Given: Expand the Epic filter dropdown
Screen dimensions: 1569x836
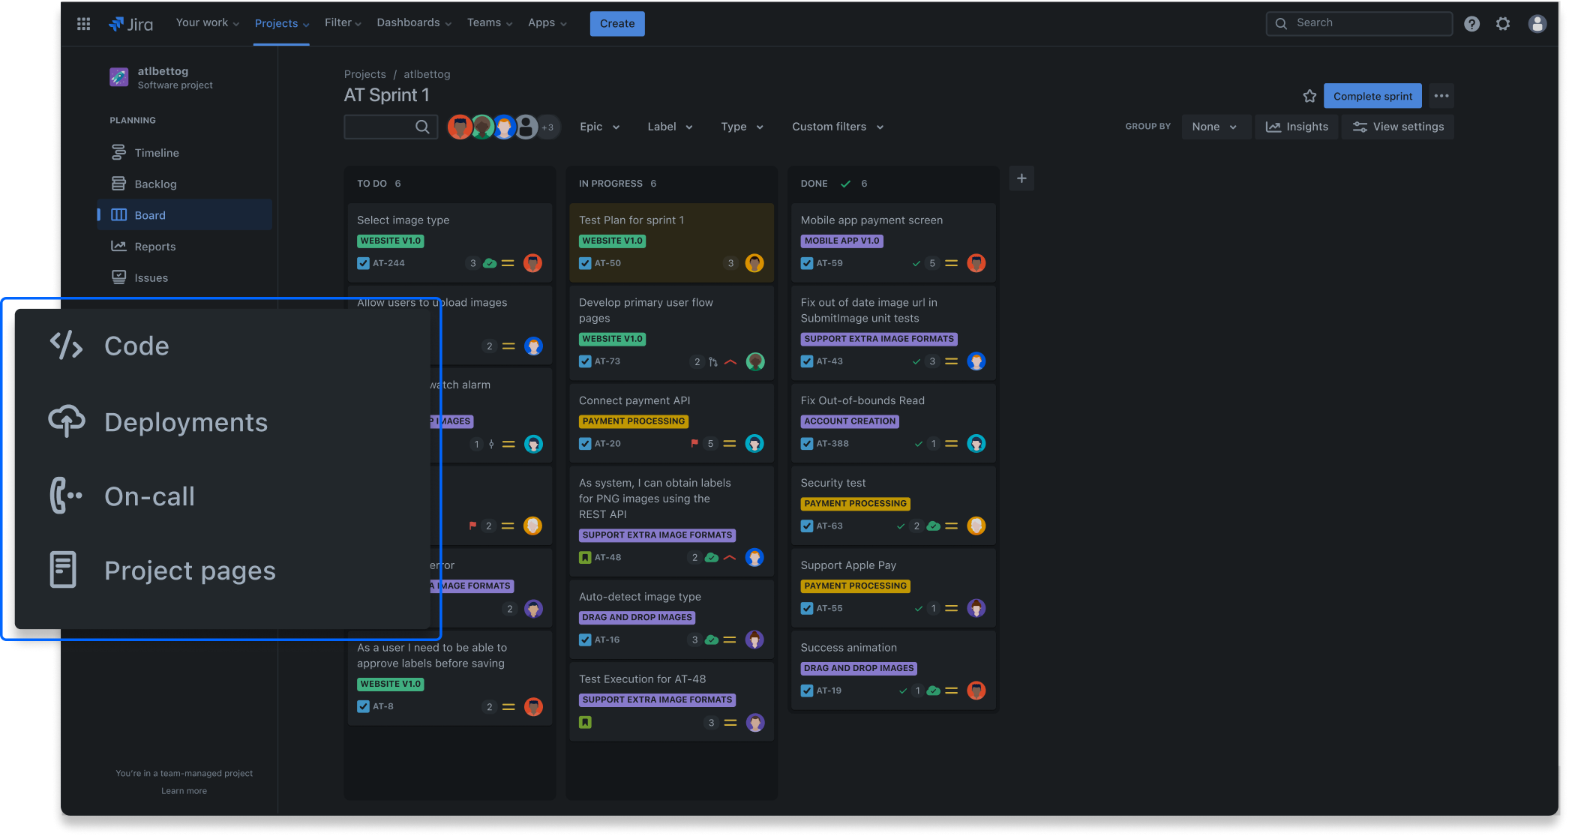Looking at the screenshot, I should pyautogui.click(x=600, y=127).
